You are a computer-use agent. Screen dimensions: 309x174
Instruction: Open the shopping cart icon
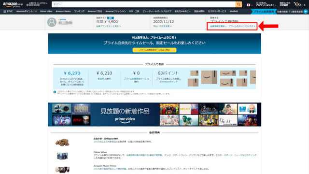pos(299,4)
